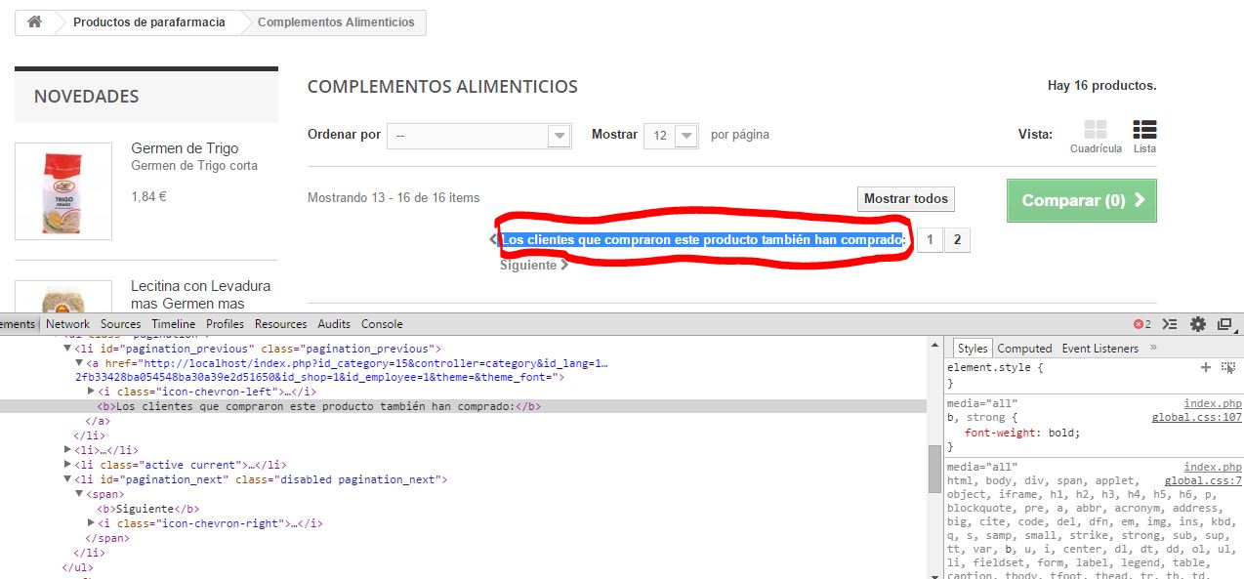Toggle the element state icon in Styles
Screen dimensions: 1244x579
pos(1228,367)
